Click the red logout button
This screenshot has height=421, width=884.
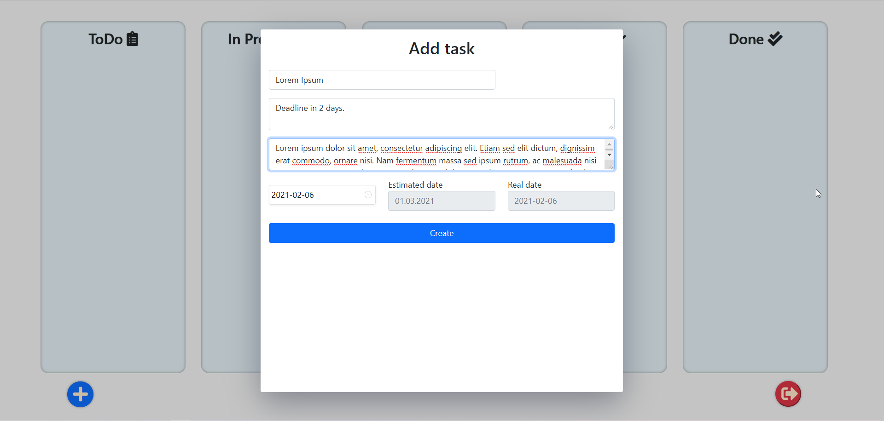[788, 394]
